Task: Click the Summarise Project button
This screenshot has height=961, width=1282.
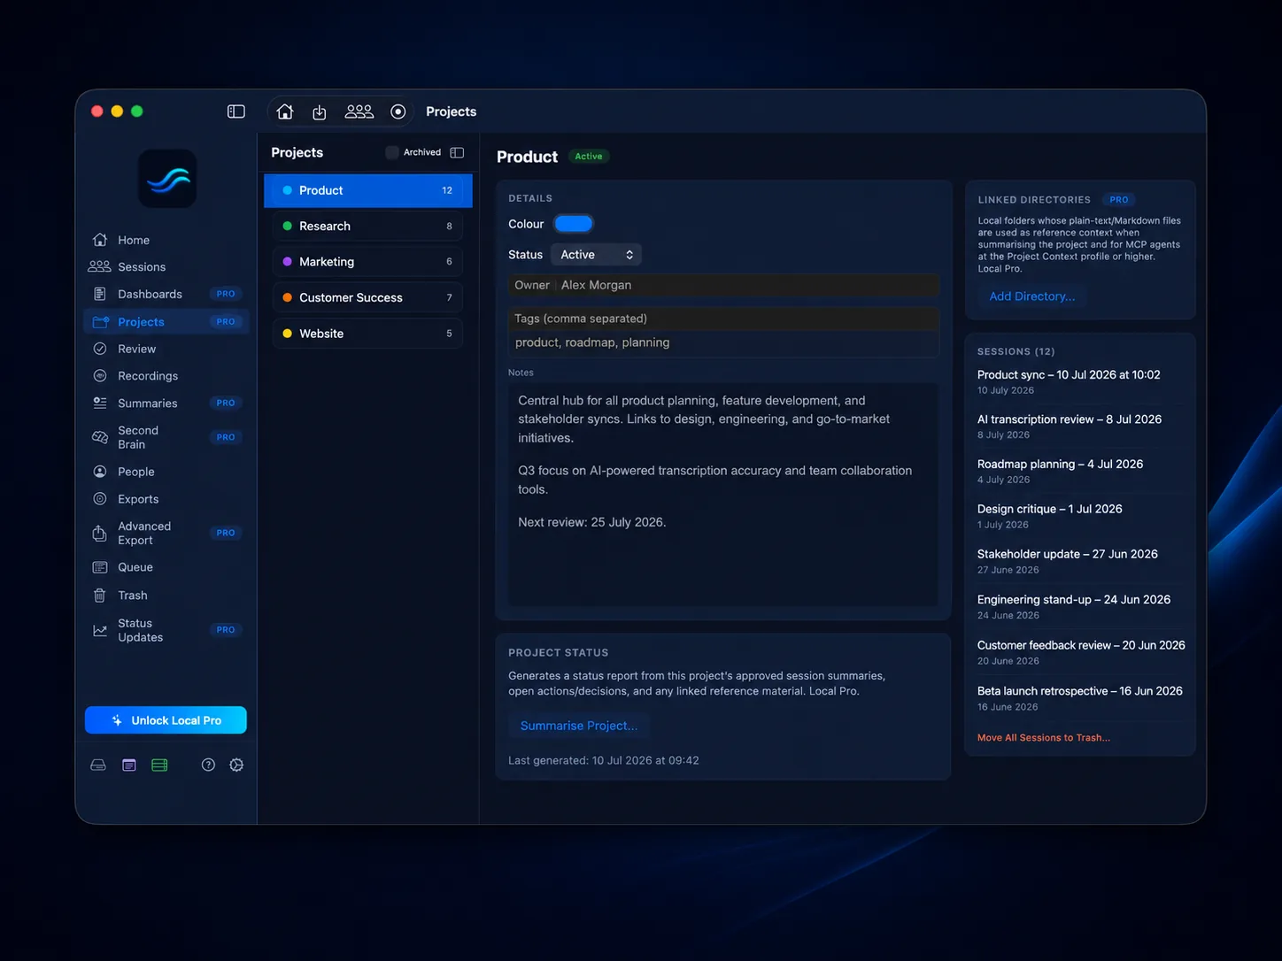Action: (579, 726)
